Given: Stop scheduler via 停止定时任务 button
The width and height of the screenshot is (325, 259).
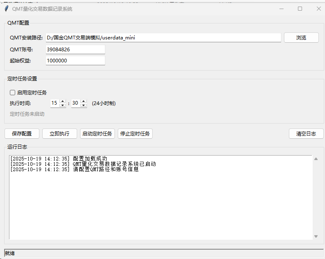Looking at the screenshot, I should (x=135, y=133).
